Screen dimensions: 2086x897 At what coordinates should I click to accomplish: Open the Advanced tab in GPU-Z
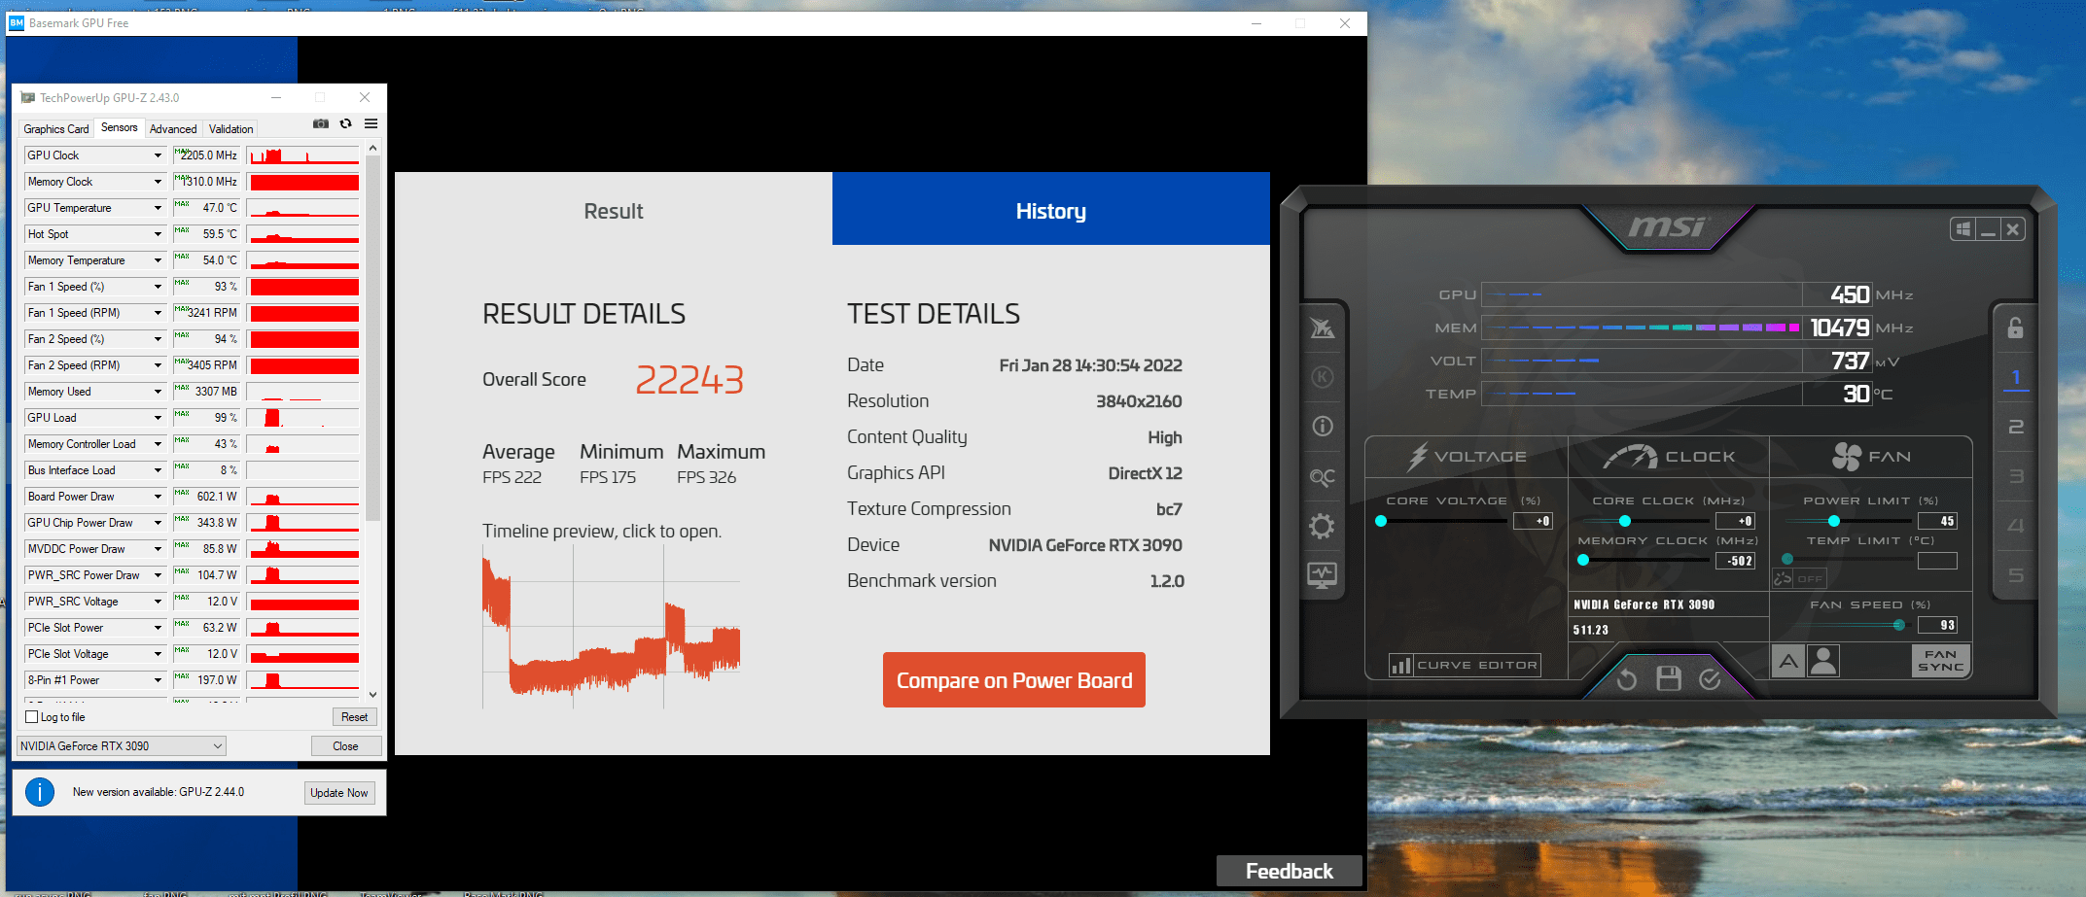[173, 129]
